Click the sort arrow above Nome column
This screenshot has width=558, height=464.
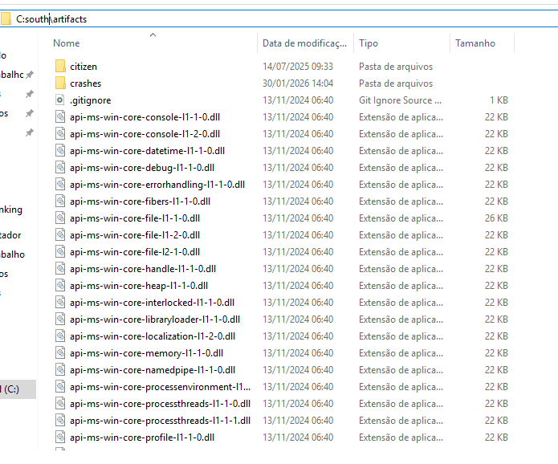(x=153, y=35)
